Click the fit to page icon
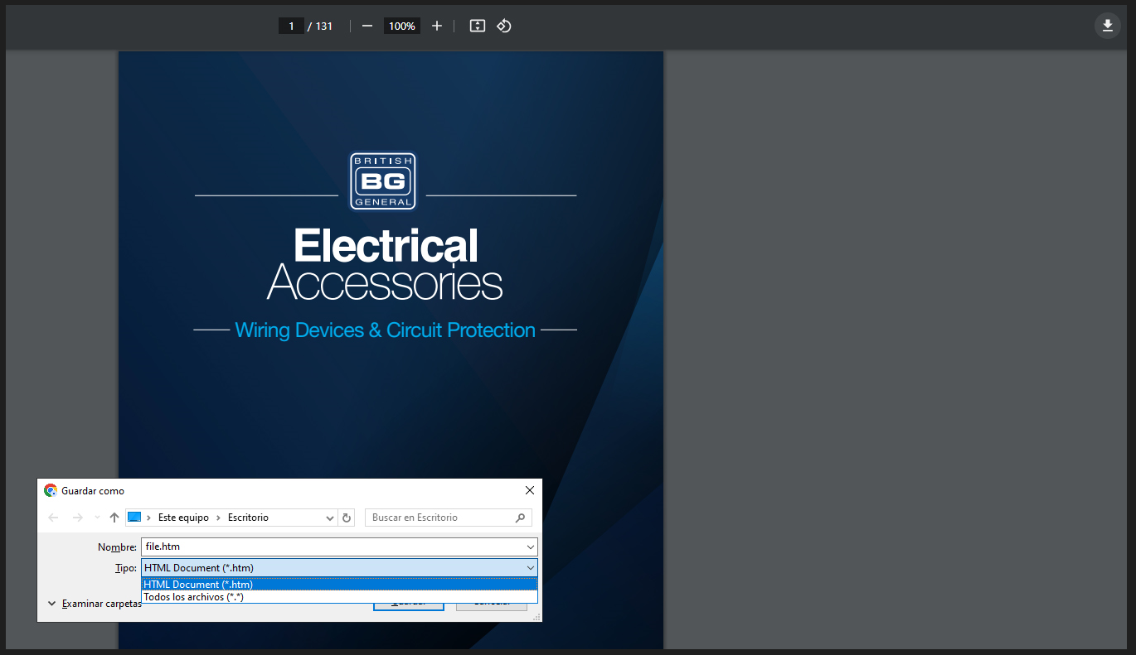The image size is (1136, 655). coord(477,26)
